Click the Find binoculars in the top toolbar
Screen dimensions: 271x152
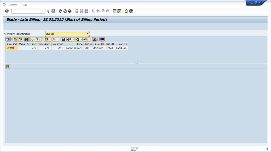point(81,11)
